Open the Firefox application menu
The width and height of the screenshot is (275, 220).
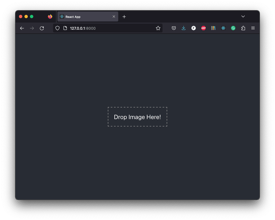(253, 28)
